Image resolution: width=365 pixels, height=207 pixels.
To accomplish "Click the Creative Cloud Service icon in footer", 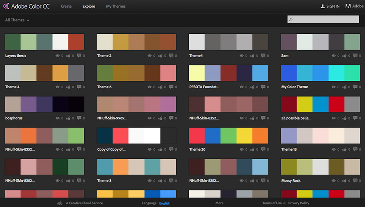I will 60,203.
